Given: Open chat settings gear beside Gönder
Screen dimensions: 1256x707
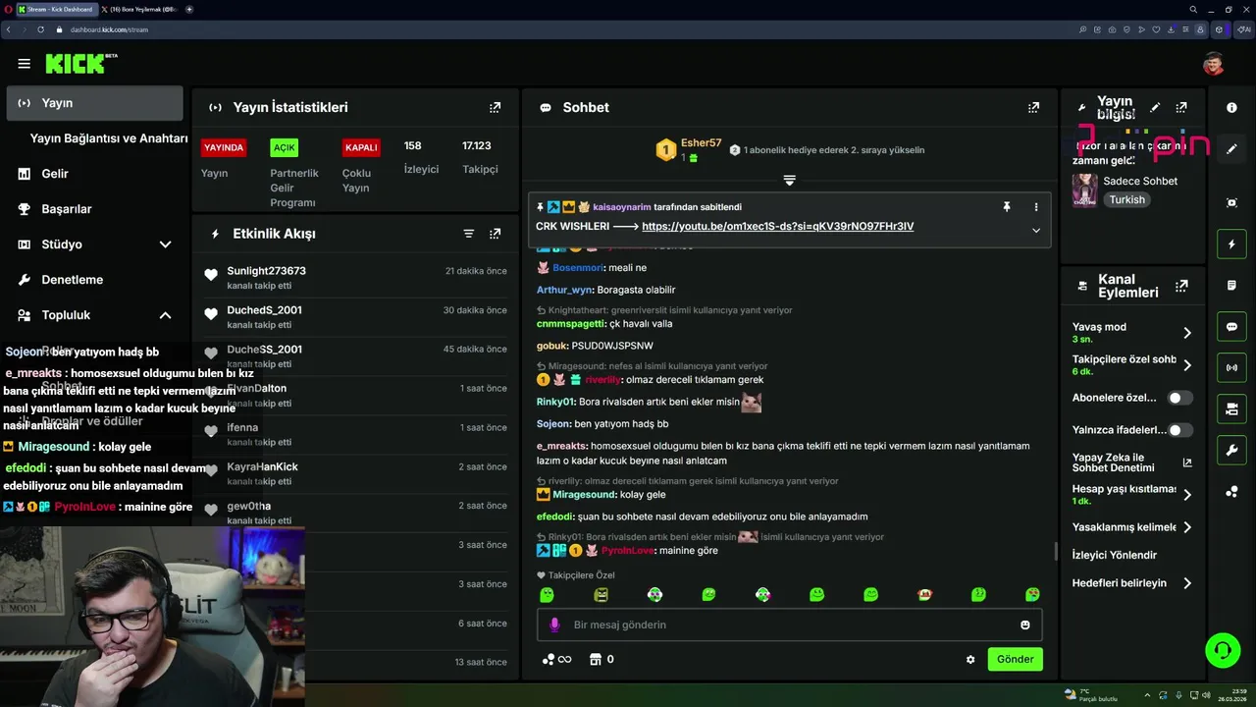Looking at the screenshot, I should pyautogui.click(x=970, y=660).
